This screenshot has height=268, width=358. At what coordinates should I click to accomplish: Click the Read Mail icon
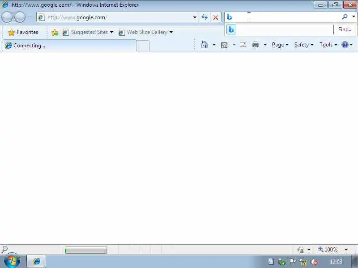243,45
